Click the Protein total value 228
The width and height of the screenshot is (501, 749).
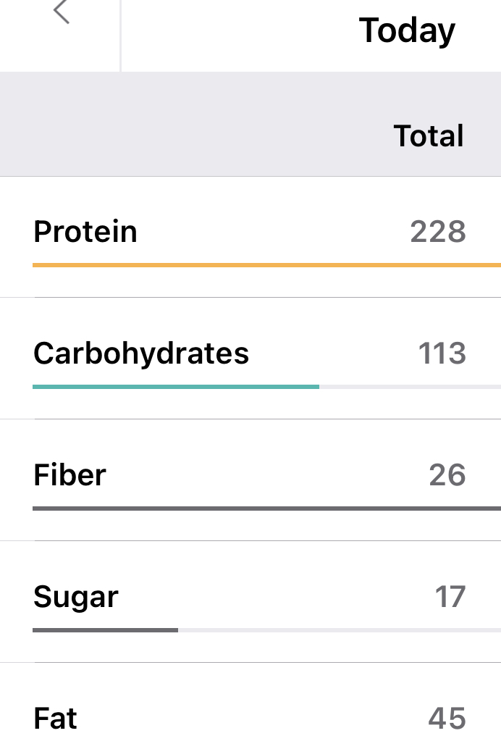tap(438, 232)
